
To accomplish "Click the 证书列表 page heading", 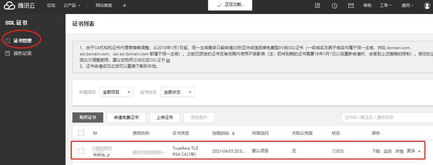I will pos(83,24).
